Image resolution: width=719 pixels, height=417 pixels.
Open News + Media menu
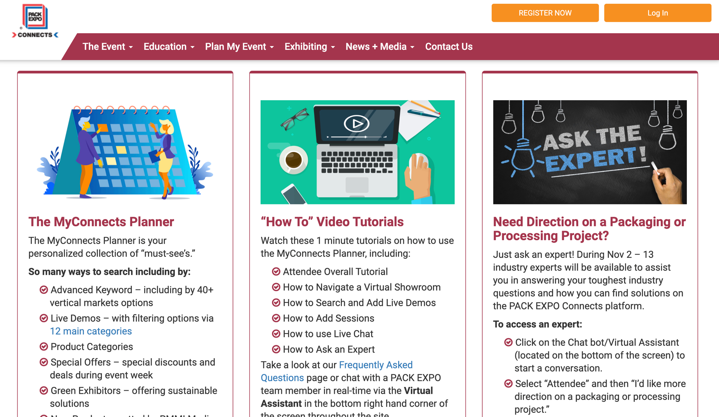(380, 47)
